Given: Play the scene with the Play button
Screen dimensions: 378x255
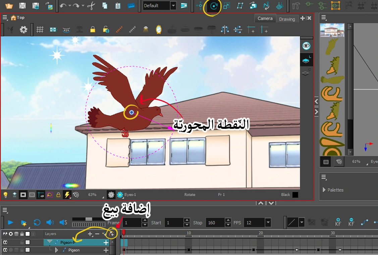Looking at the screenshot, I should [x=10, y=222].
